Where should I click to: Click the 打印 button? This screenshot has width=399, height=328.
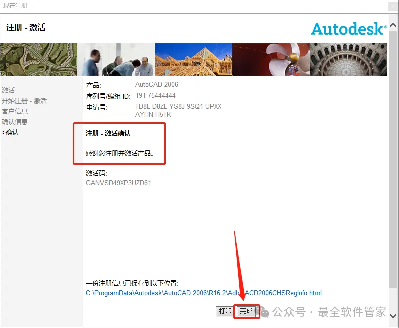coord(225,311)
